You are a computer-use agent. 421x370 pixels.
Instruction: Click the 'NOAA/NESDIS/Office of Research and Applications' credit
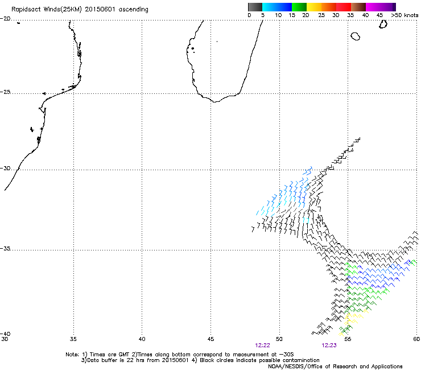pyautogui.click(x=335, y=367)
